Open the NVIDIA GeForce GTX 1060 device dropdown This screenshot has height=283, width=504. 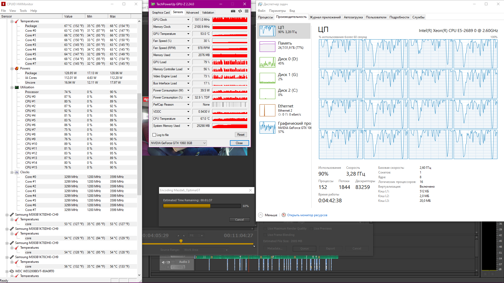(x=204, y=143)
